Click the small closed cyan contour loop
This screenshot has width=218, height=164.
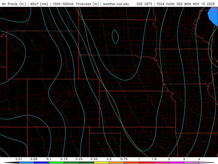(115, 37)
